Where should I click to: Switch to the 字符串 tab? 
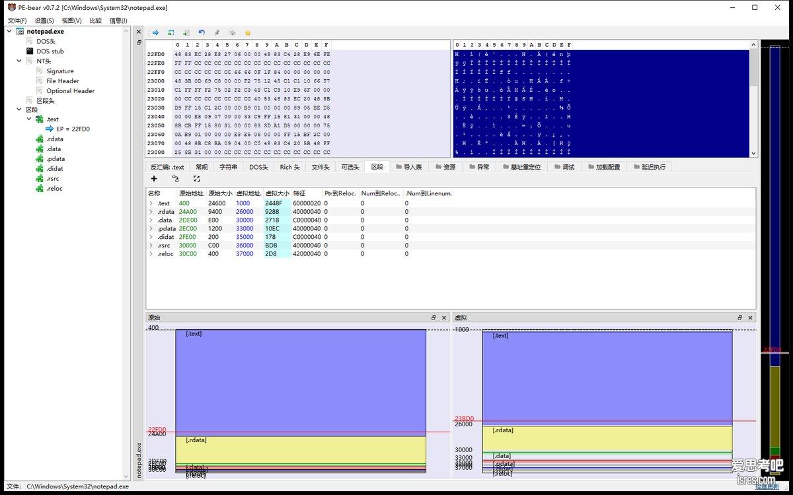[x=229, y=167]
